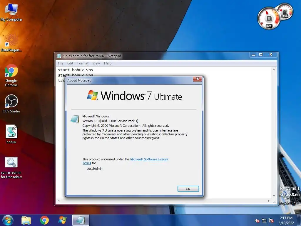This screenshot has width=301, height=226.
Task: Open the Edit menu in Notepad
Action: (70, 63)
